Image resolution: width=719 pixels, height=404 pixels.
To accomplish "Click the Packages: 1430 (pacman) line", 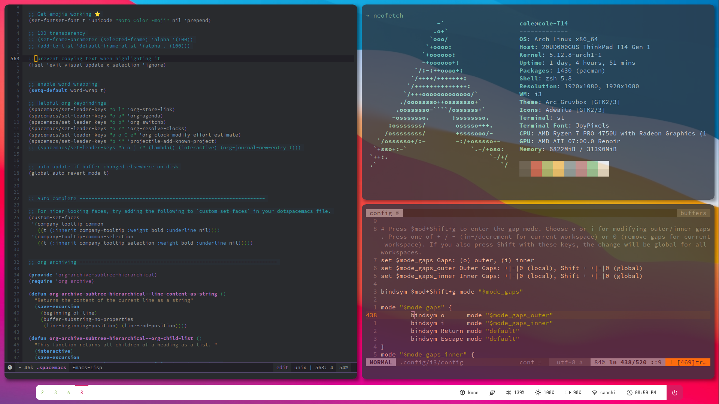I will pos(562,71).
